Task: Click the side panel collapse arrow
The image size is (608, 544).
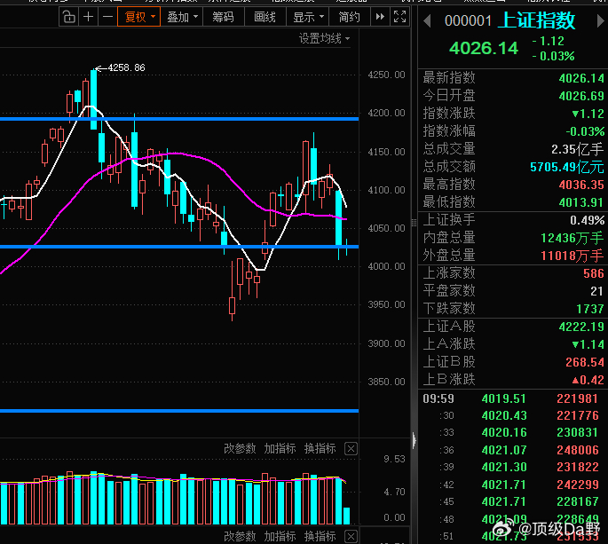Action: [x=415, y=441]
